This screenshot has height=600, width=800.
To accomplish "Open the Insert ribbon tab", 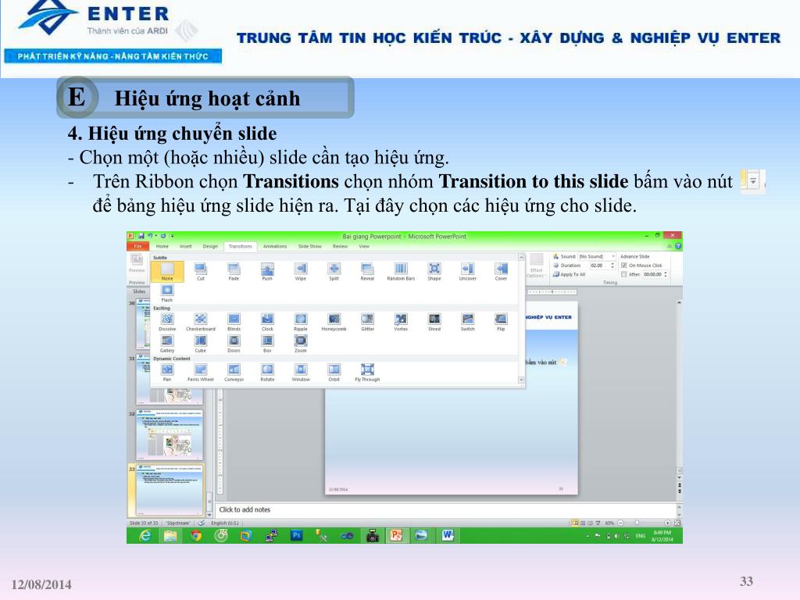I will (x=186, y=246).
